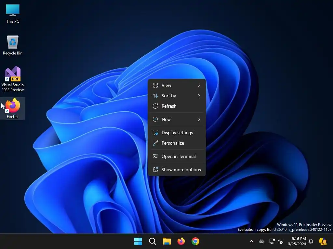Choose Refresh in context menu

(x=177, y=106)
